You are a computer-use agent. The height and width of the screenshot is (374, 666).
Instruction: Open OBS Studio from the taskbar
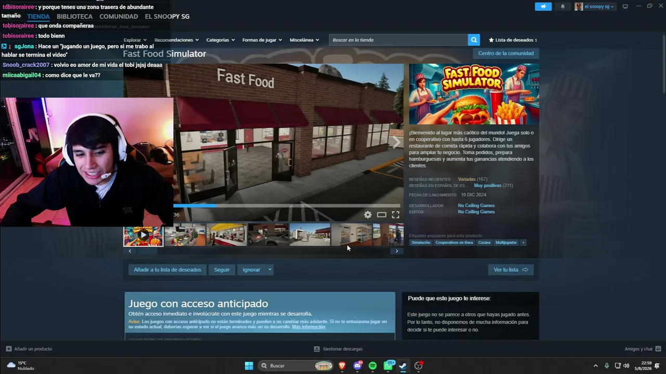pyautogui.click(x=418, y=366)
